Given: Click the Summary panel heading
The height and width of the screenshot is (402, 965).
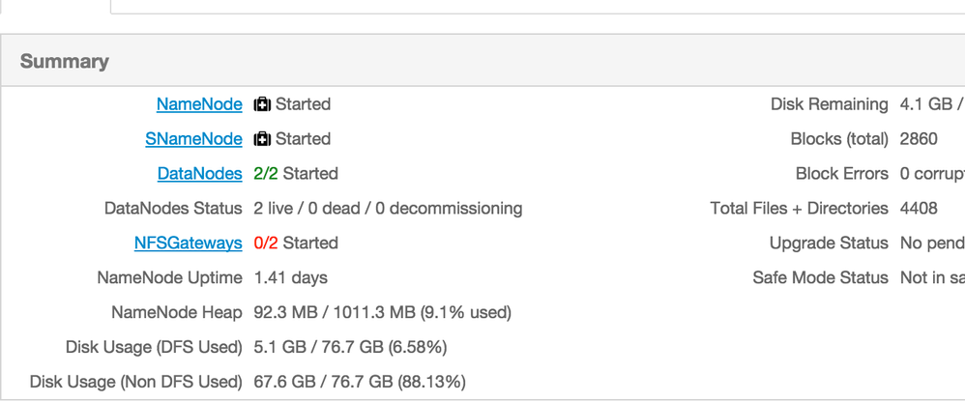Looking at the screenshot, I should pos(65,62).
